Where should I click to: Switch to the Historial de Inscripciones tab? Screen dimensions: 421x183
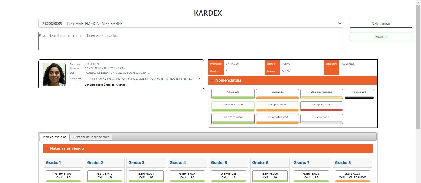(x=91, y=137)
